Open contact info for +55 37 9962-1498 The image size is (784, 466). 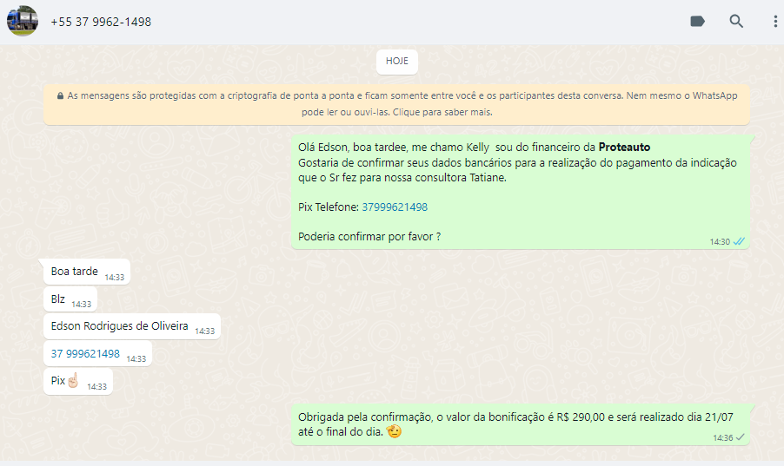point(101,22)
